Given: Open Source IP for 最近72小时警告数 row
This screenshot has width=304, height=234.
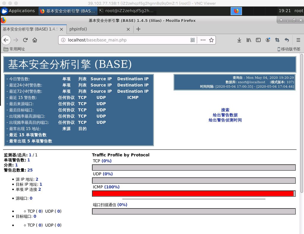Looking at the screenshot, I should click(101, 91).
